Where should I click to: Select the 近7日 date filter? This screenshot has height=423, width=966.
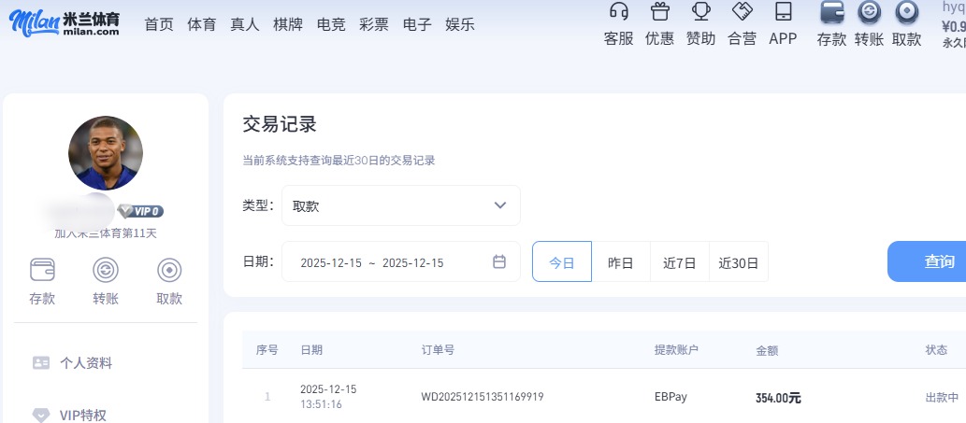[x=680, y=261]
